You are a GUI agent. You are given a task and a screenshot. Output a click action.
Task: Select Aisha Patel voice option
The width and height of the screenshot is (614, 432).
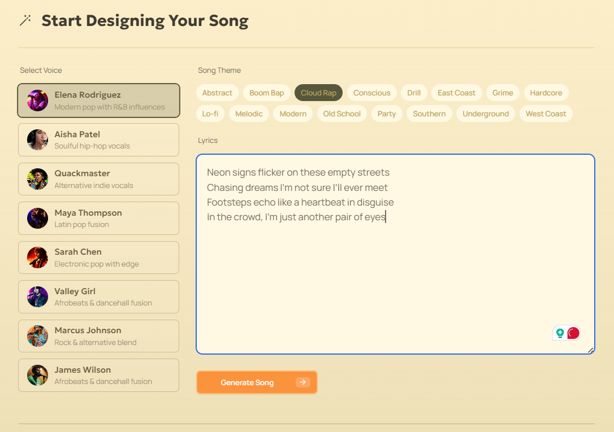click(x=99, y=140)
